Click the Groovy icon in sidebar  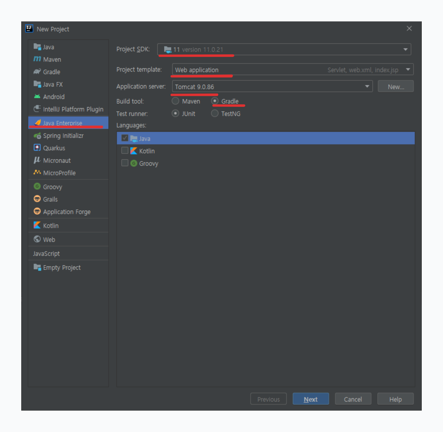click(x=37, y=186)
